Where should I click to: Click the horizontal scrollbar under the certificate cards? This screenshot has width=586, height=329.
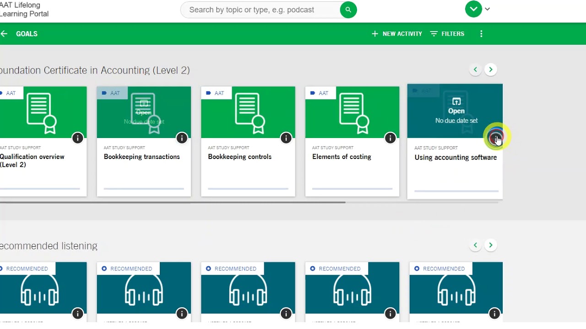tap(173, 202)
